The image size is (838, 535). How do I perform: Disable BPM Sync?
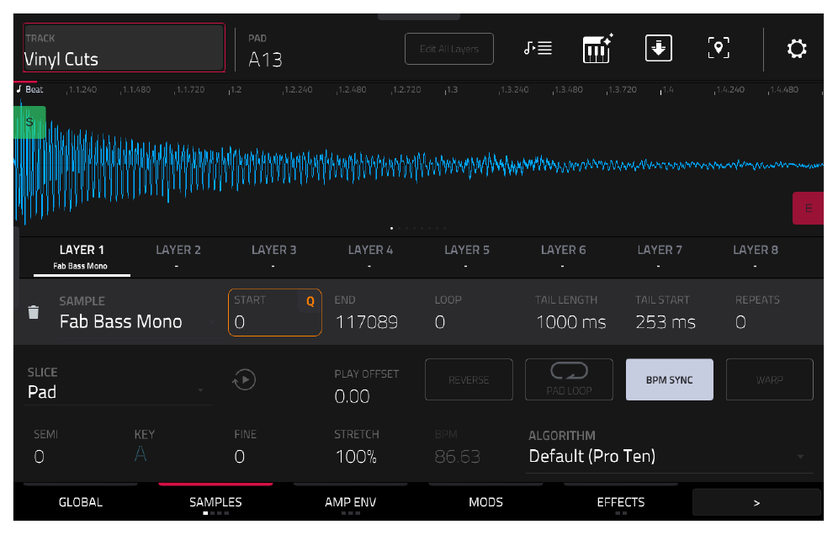point(670,380)
